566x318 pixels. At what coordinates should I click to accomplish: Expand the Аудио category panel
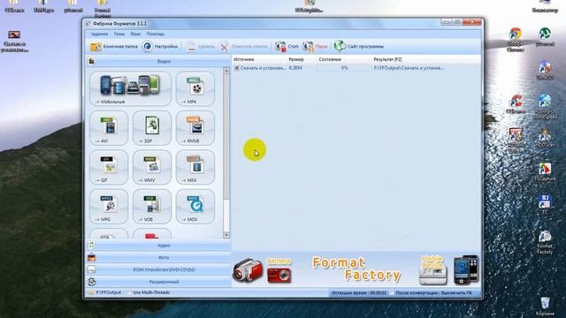[158, 246]
